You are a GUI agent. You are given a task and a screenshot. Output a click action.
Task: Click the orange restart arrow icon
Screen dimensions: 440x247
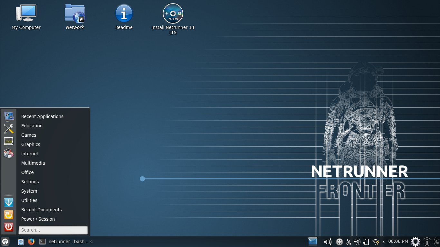click(x=9, y=215)
